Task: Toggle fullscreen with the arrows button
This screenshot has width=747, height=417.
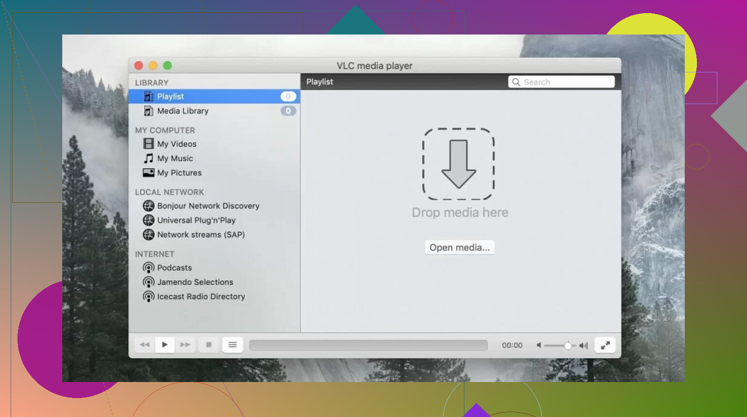Action: click(x=605, y=345)
